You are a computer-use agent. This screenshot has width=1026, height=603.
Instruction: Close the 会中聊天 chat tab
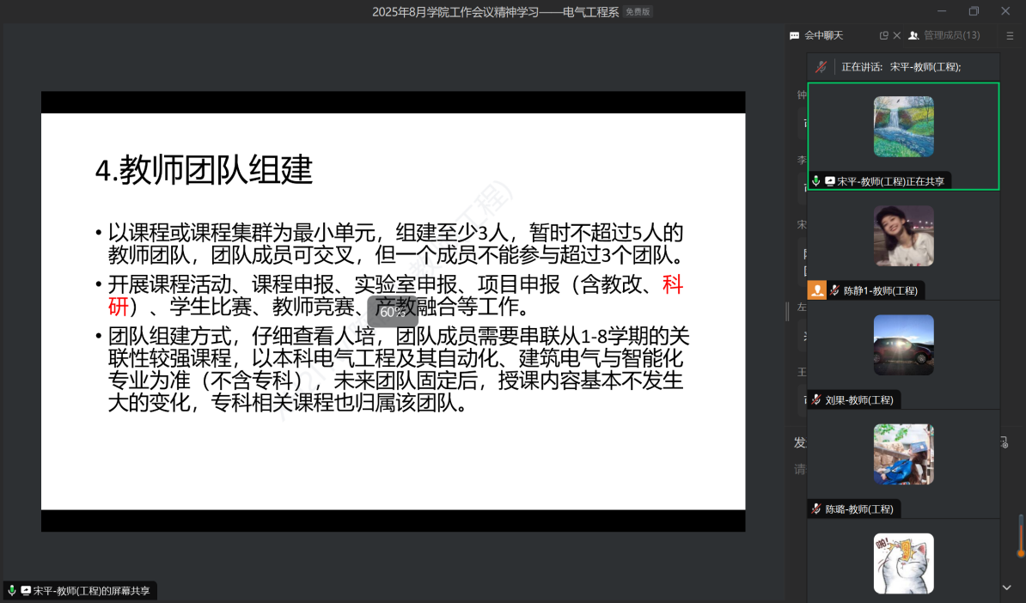(896, 36)
